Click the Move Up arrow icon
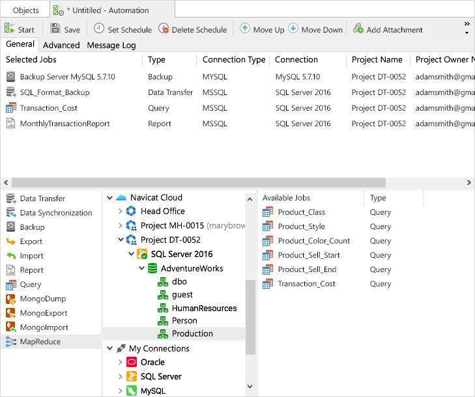 tap(245, 29)
